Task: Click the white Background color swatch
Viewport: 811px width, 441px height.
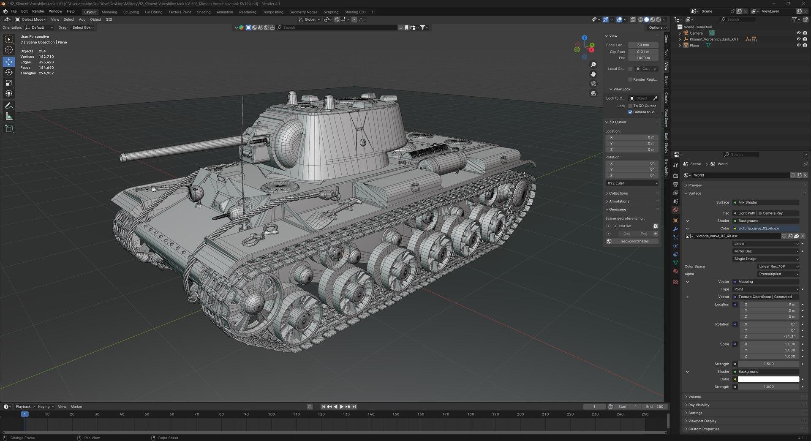Action: 768,379
